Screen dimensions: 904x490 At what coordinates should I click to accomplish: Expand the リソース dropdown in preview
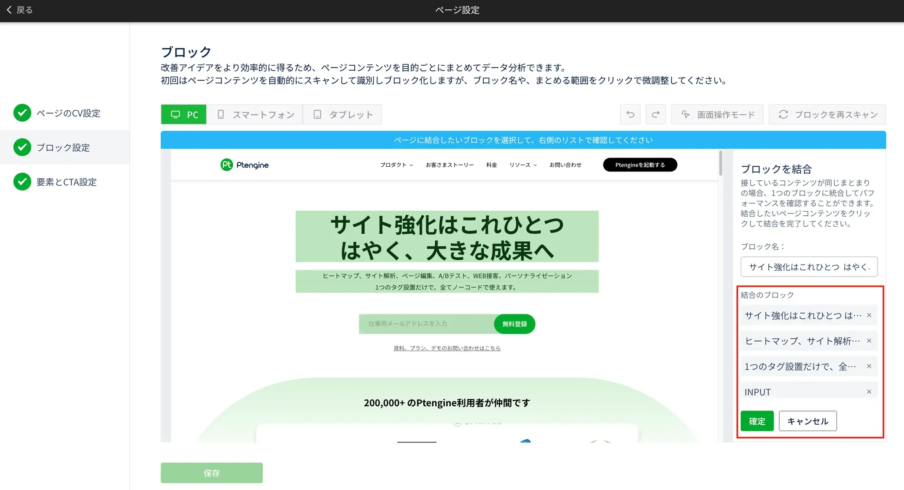pos(523,165)
